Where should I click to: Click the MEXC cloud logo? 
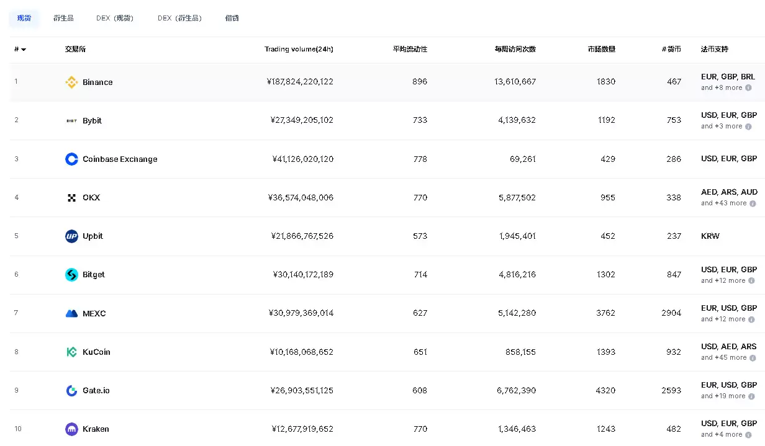tap(71, 313)
